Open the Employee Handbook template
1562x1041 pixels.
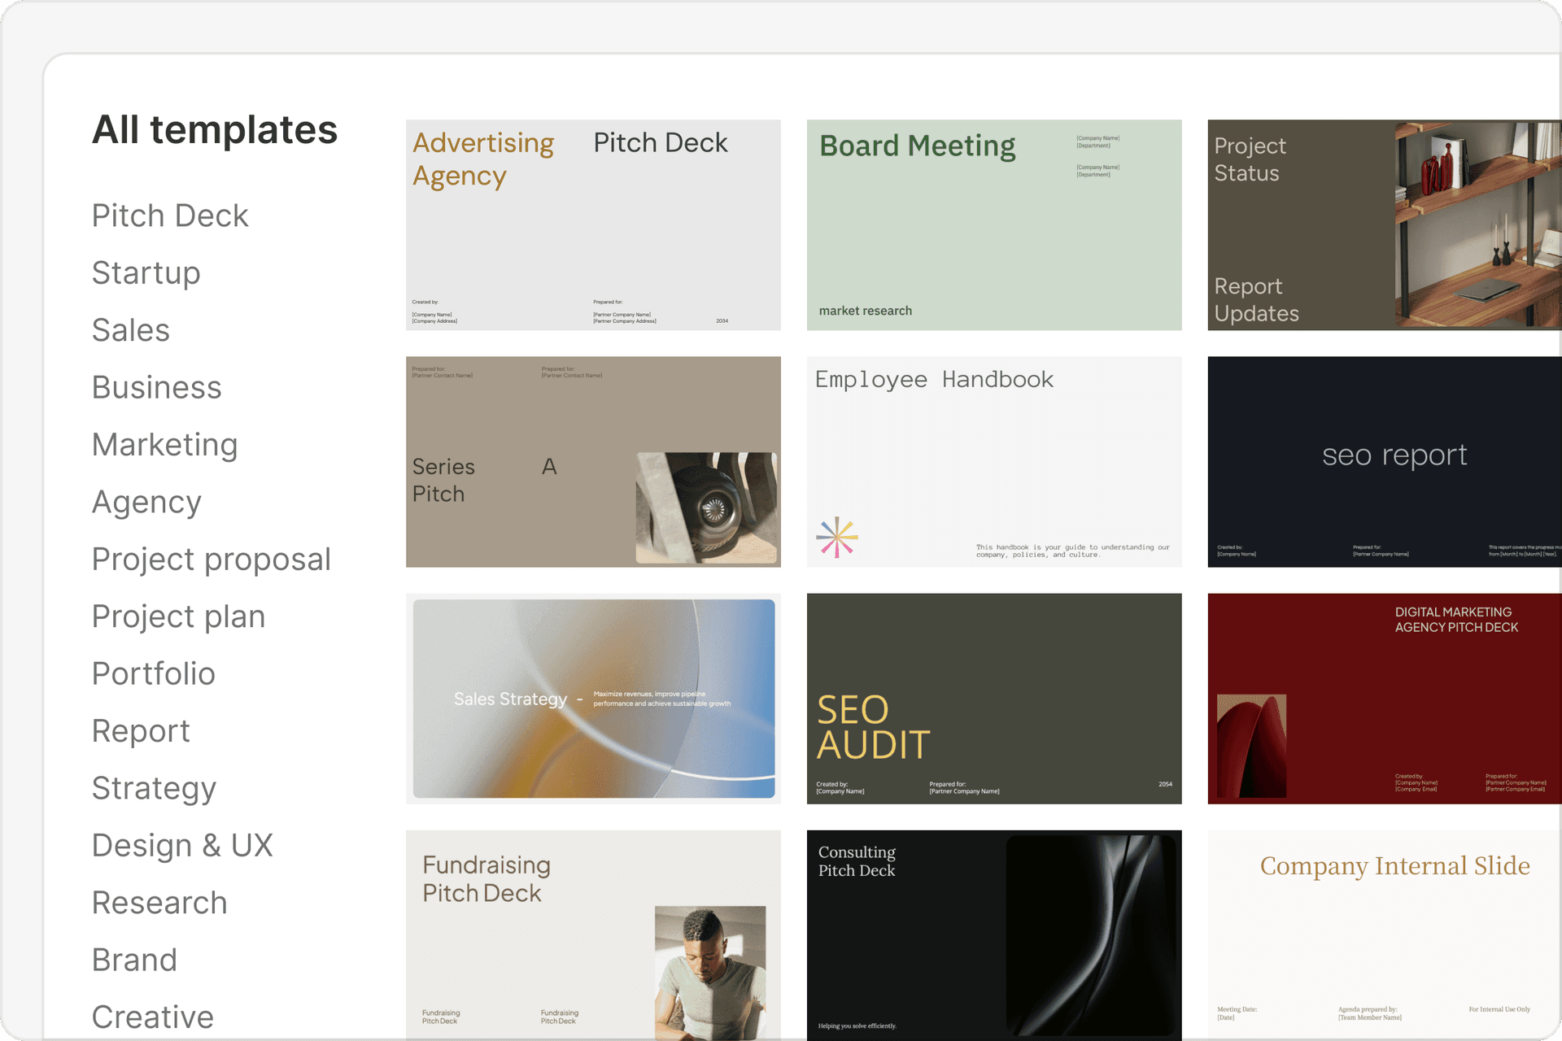pos(993,462)
